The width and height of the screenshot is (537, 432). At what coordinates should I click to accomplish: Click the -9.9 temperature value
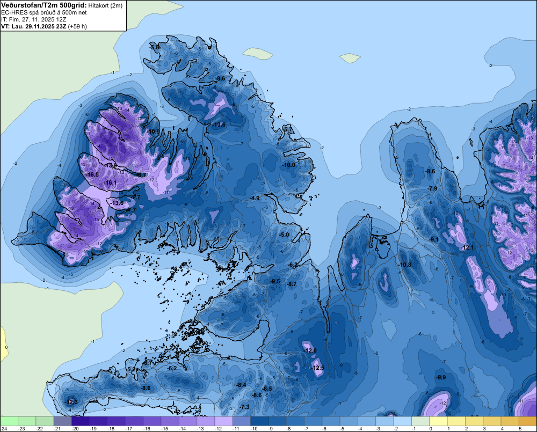pyautogui.click(x=441, y=377)
